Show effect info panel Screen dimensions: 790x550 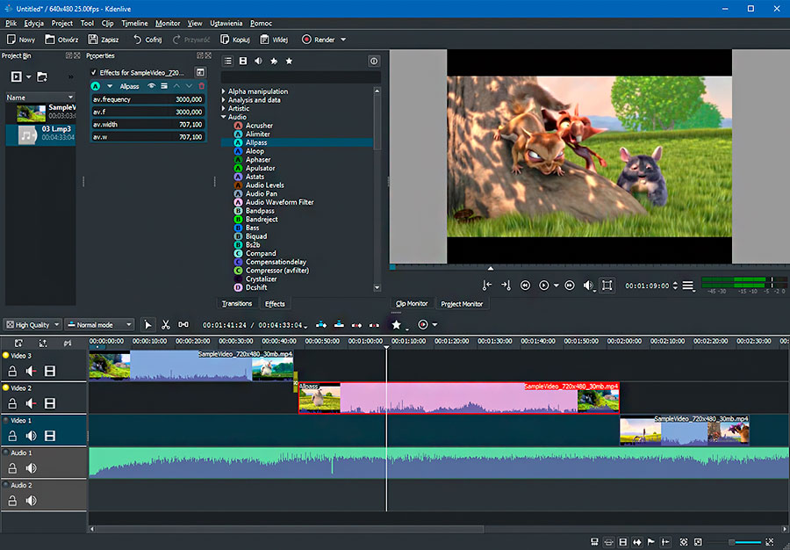pyautogui.click(x=374, y=61)
